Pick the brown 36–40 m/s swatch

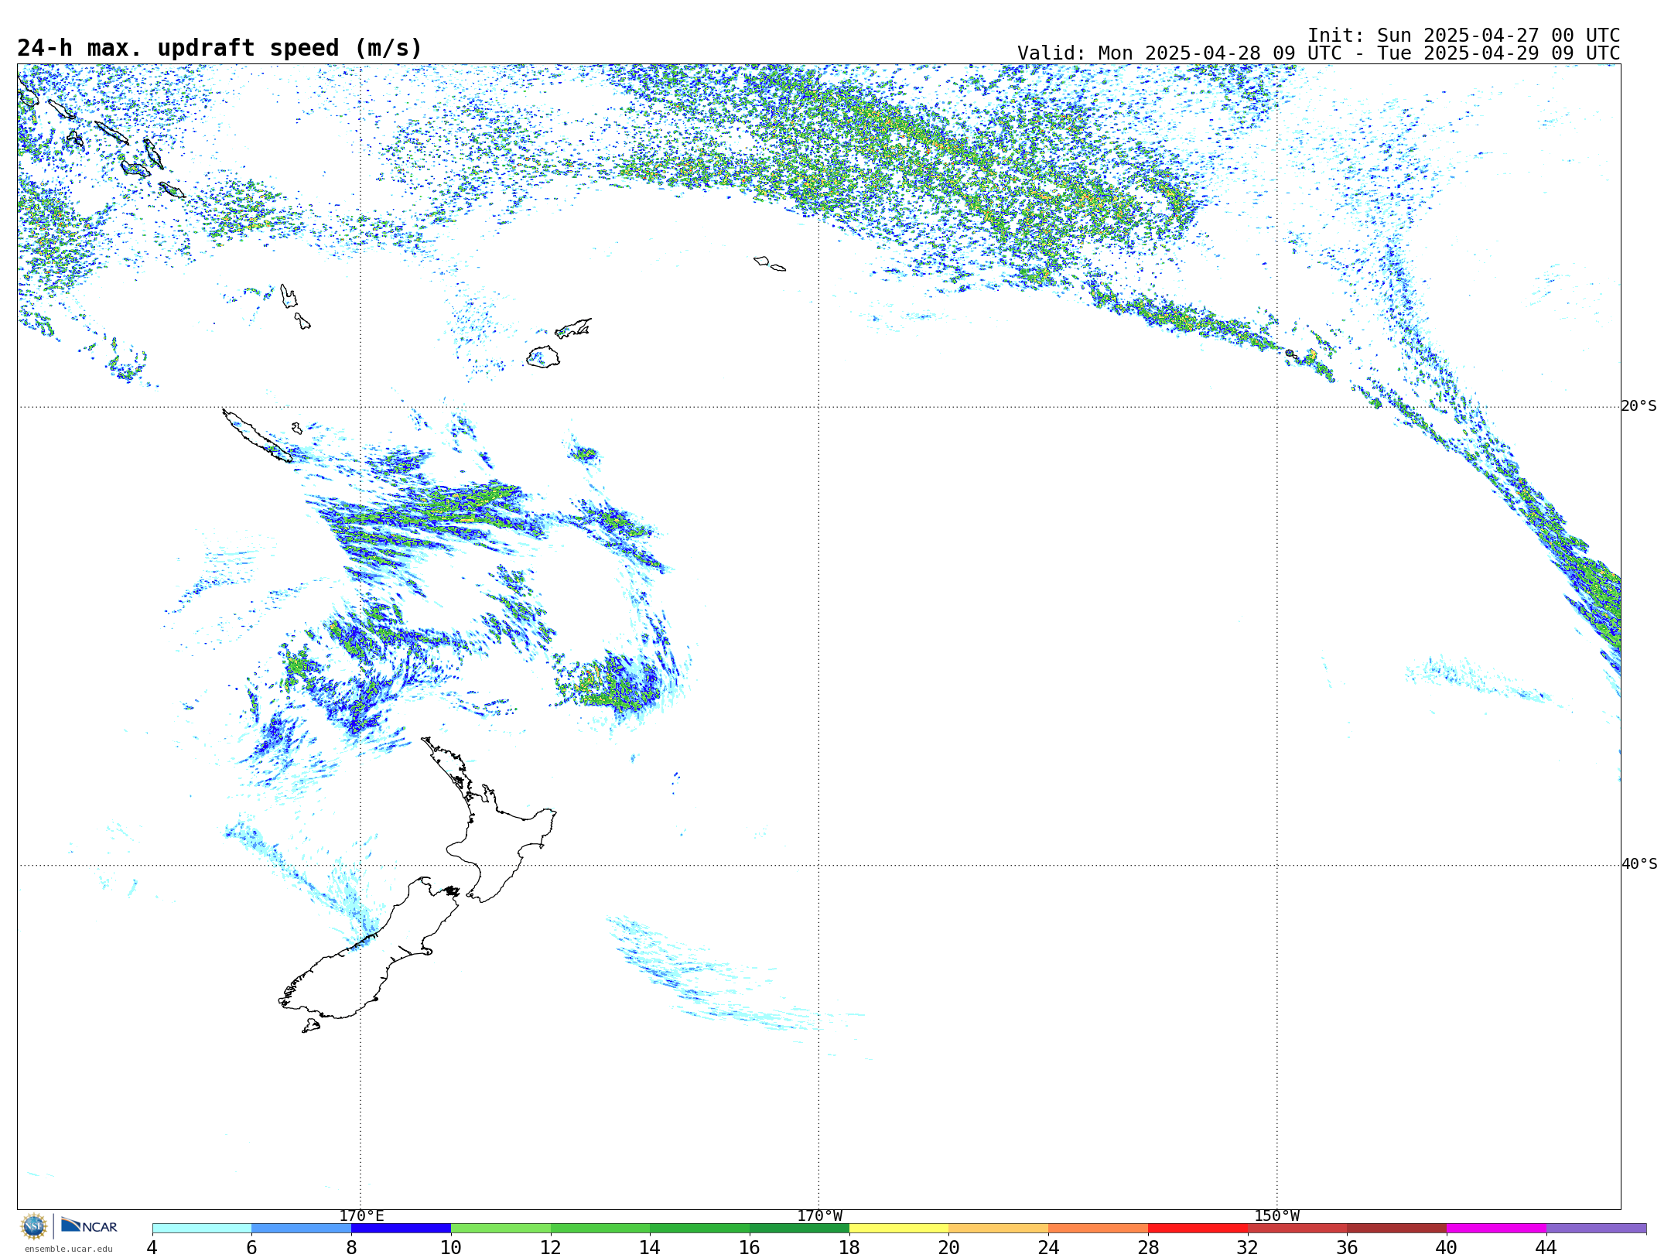coord(1397,1228)
